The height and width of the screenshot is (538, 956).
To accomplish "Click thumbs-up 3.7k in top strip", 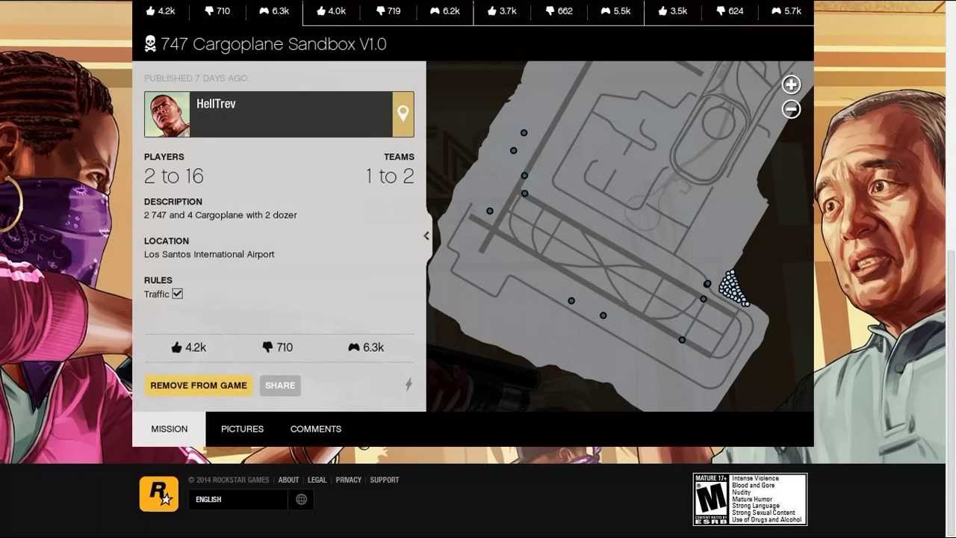I will tap(501, 11).
